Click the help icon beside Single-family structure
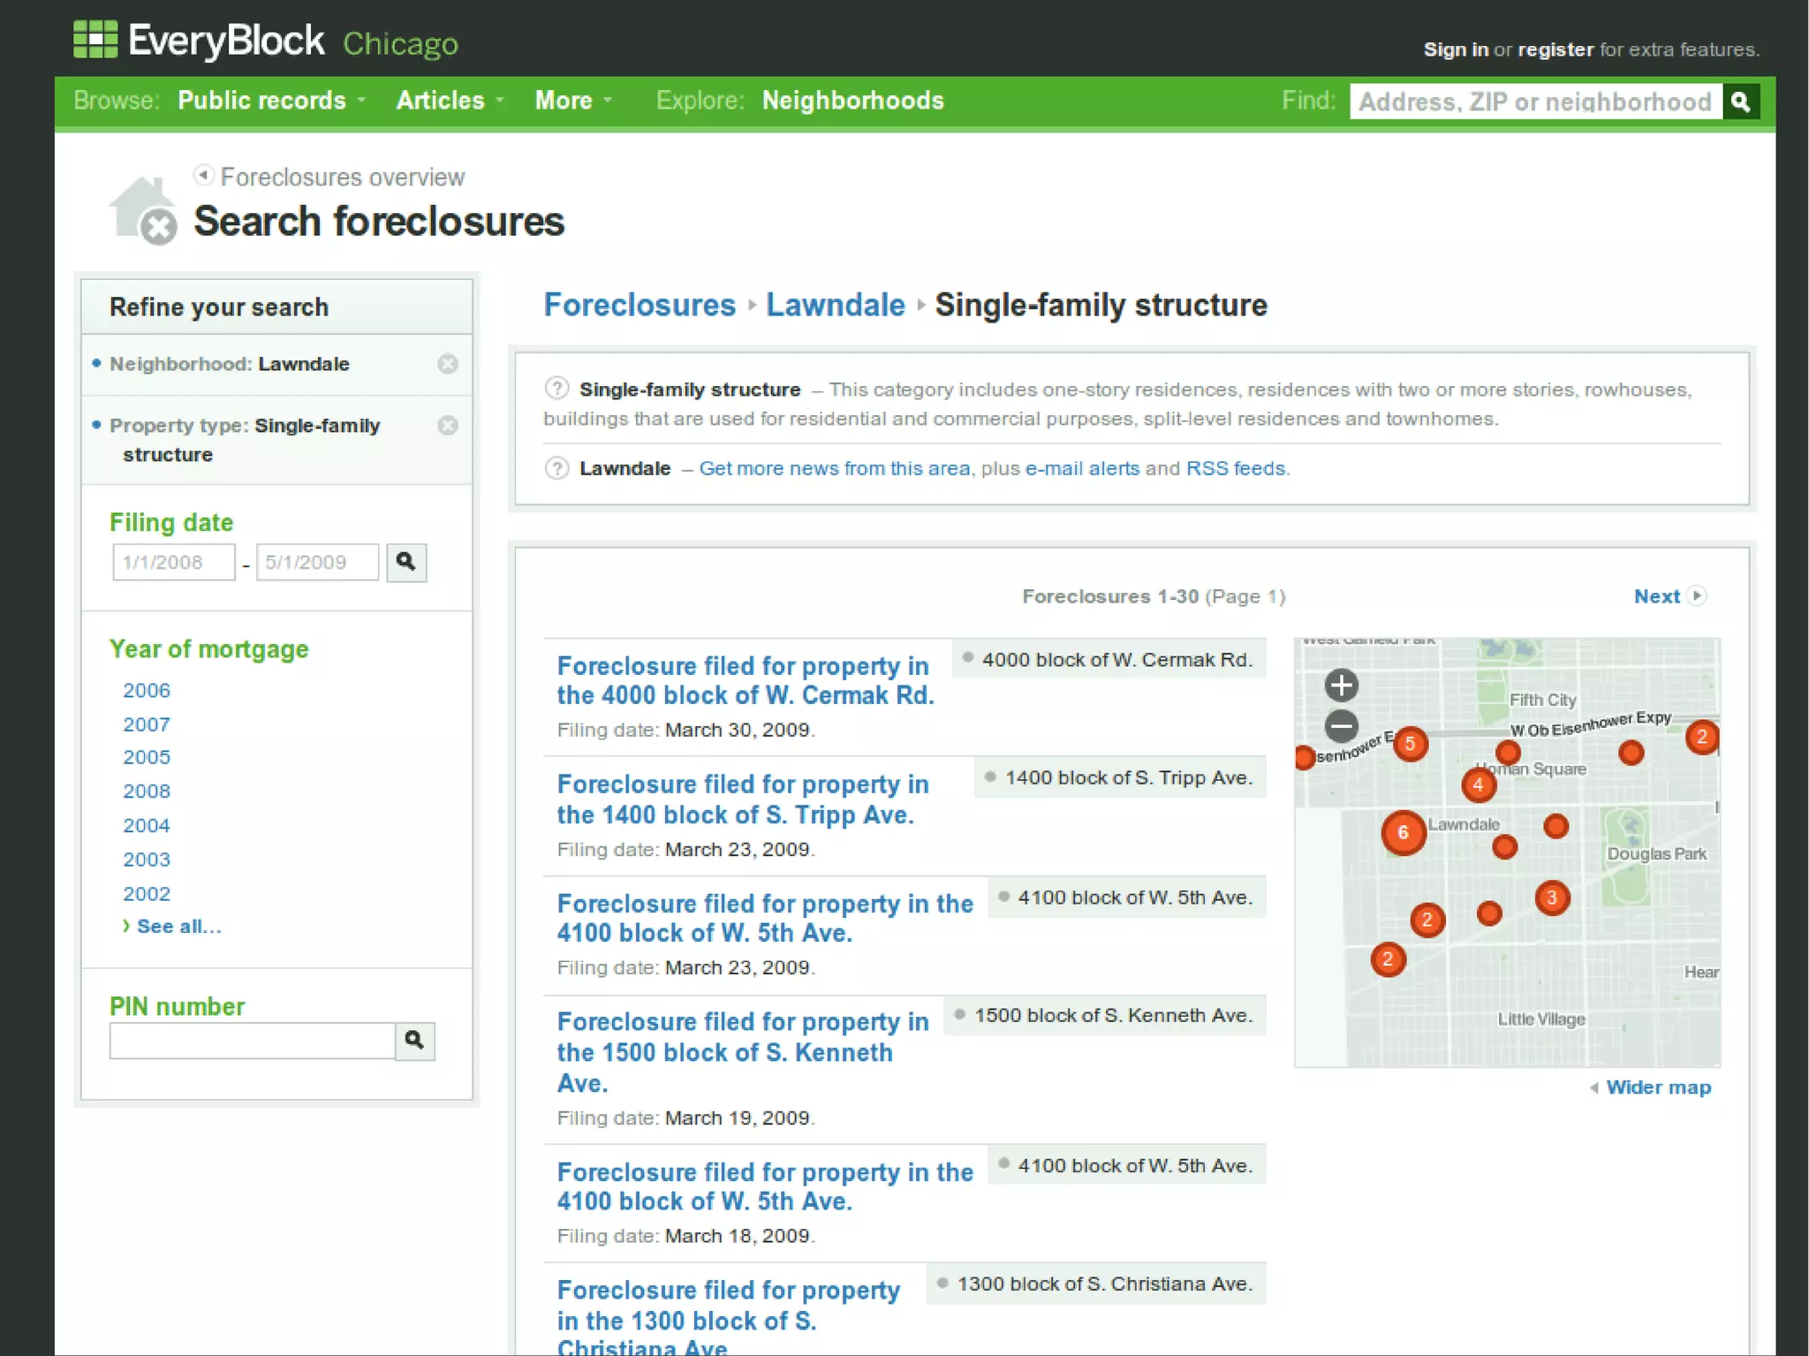The height and width of the screenshot is (1356, 1809). [x=556, y=389]
